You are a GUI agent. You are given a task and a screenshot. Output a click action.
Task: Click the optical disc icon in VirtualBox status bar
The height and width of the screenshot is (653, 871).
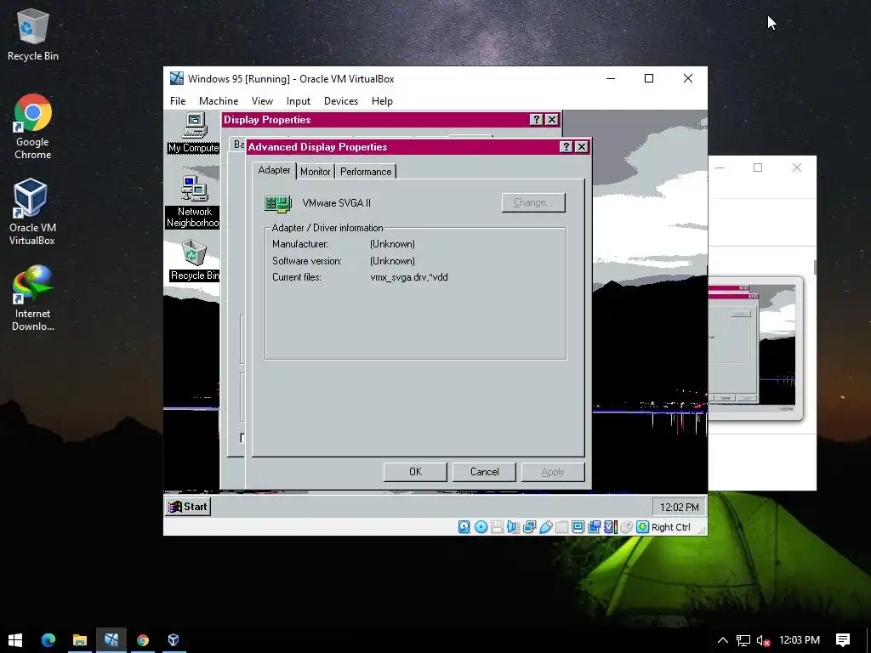click(x=481, y=527)
